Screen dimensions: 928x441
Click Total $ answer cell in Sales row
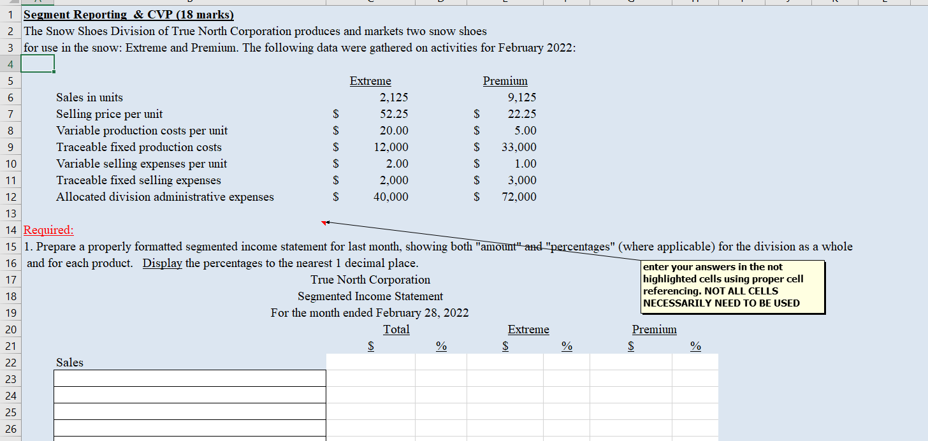click(x=371, y=363)
